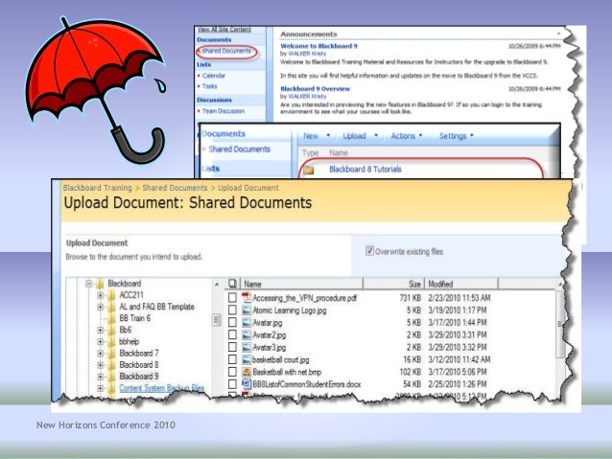Screen dimensions: 612x459
Task: Sort files by Size column header
Action: click(x=393, y=284)
